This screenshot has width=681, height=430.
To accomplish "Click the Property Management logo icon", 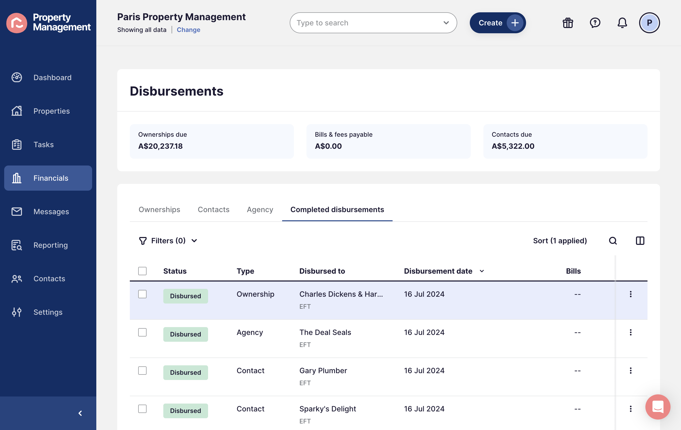I will pos(17,23).
